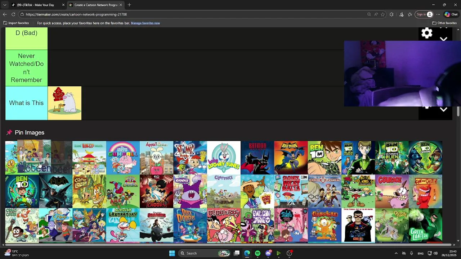Pick The Amazing World of Gumball image
461x259 pixels.
click(x=123, y=158)
